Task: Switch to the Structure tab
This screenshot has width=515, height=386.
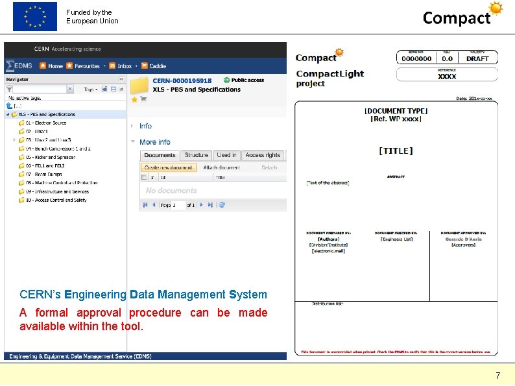Action: click(197, 155)
